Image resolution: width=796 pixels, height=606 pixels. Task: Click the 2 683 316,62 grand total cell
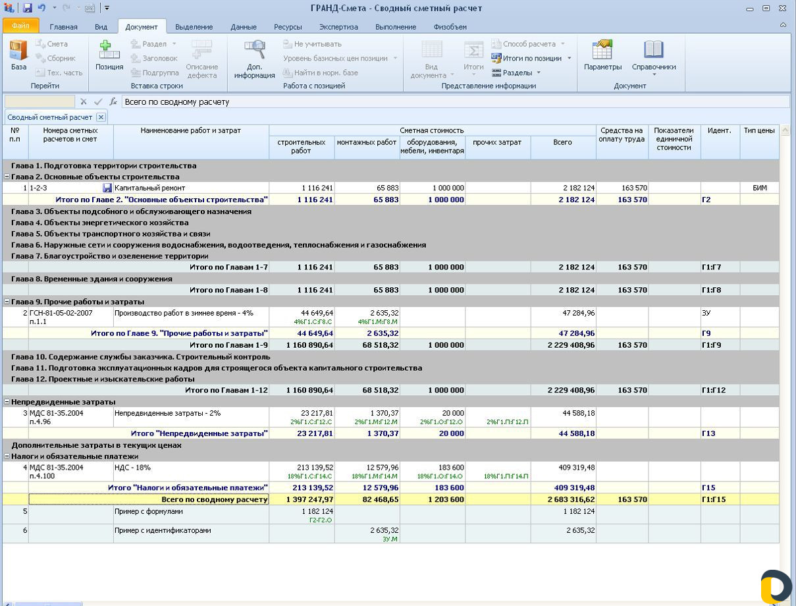[563, 500]
